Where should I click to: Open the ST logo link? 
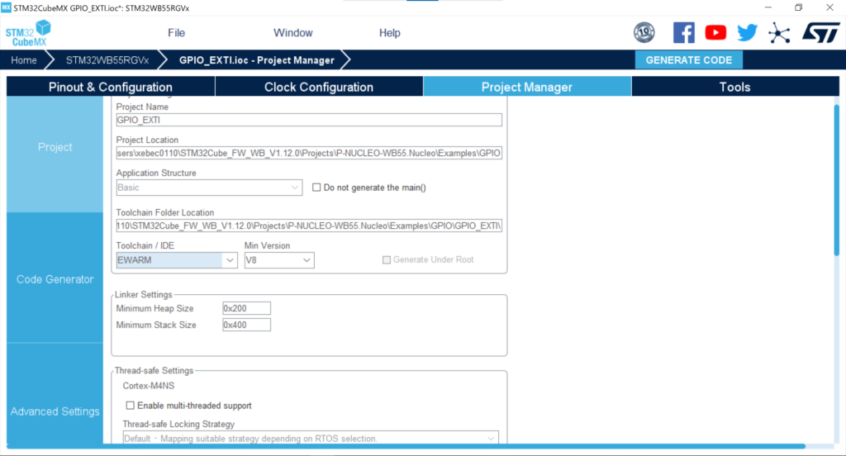(x=820, y=33)
